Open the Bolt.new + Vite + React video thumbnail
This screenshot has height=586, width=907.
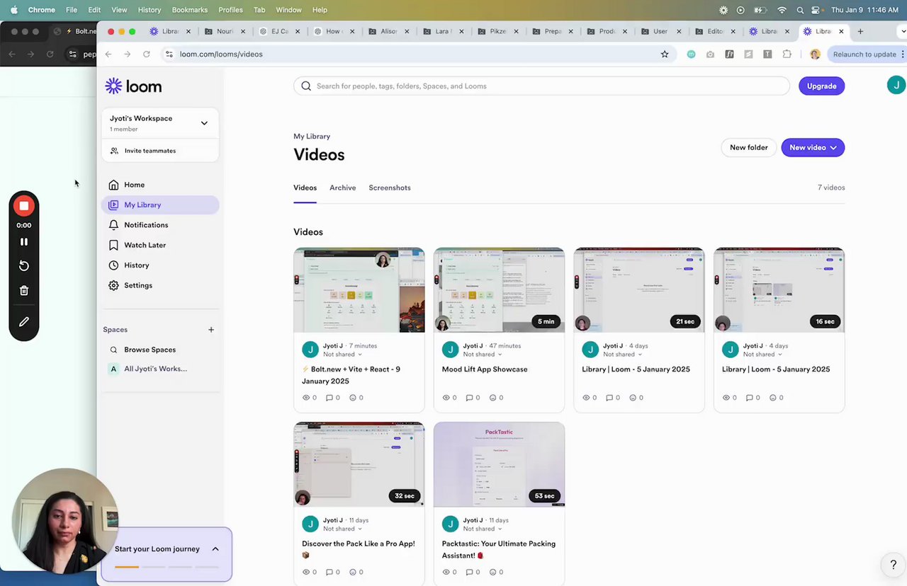pyautogui.click(x=359, y=290)
